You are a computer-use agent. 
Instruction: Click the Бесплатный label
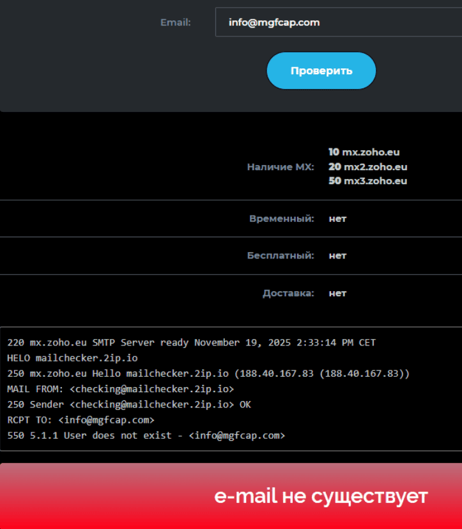coord(281,256)
